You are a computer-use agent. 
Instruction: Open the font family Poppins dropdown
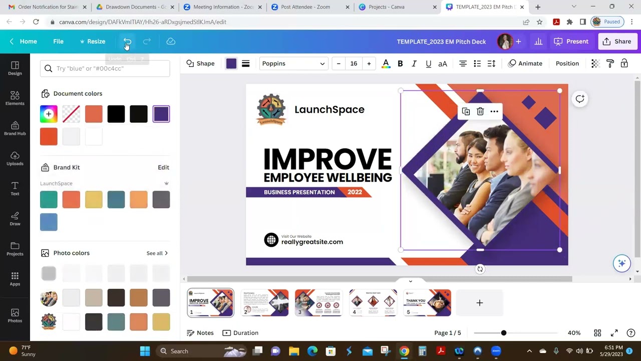pos(293,64)
